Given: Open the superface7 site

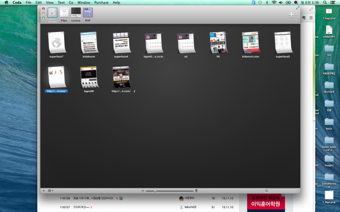Looking at the screenshot, I should 56,43.
